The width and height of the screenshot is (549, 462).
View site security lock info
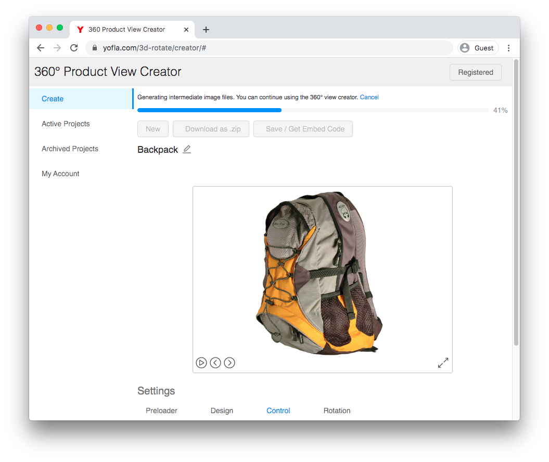click(x=95, y=48)
